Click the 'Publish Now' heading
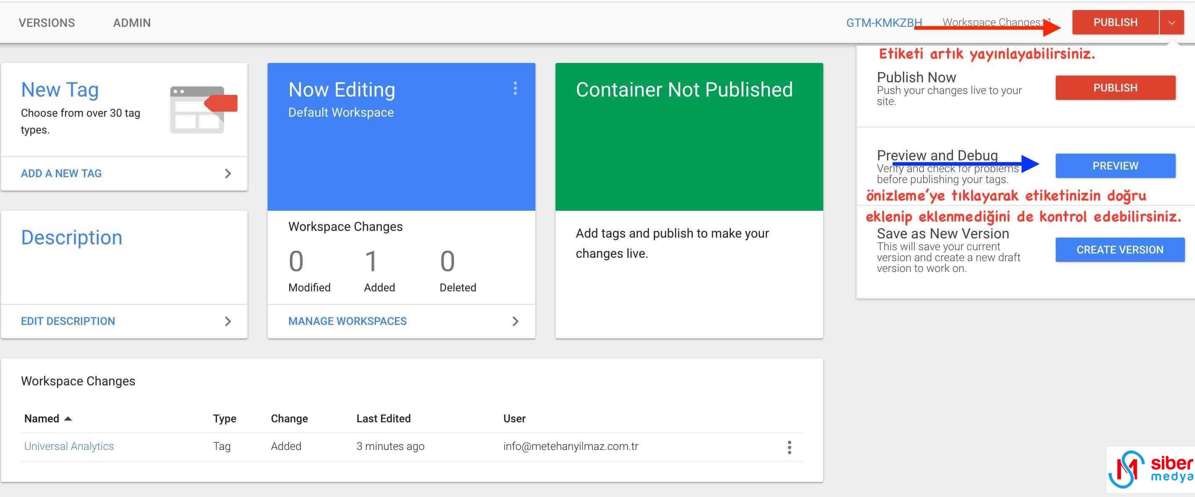This screenshot has height=497, width=1195. (x=916, y=77)
